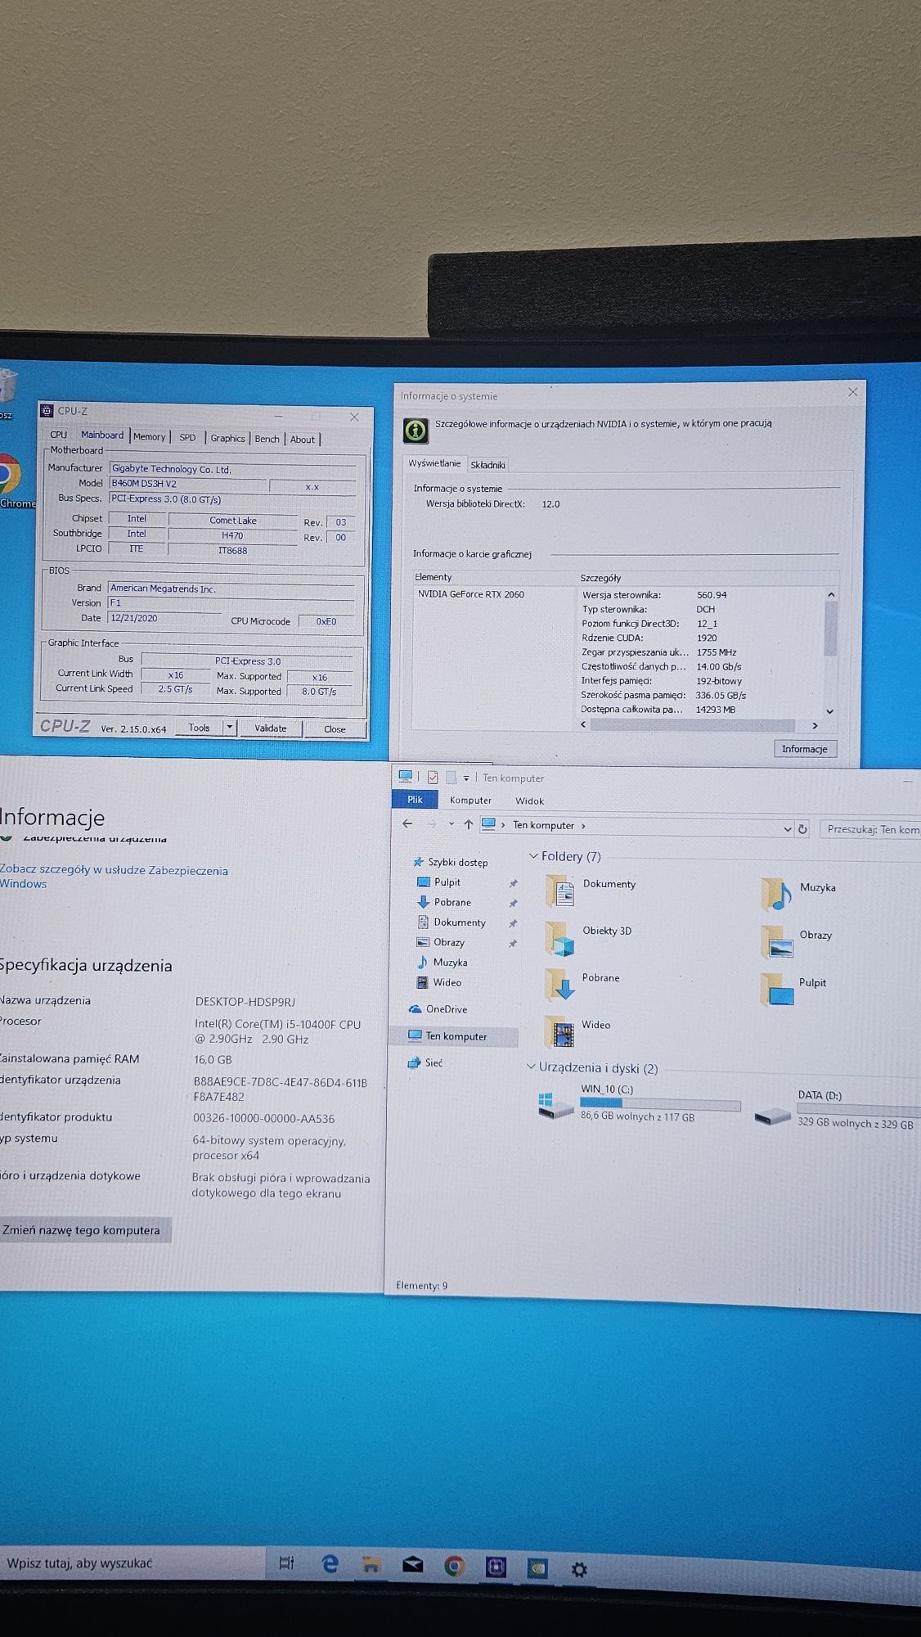Image resolution: width=921 pixels, height=1637 pixels.
Task: Open Settings gear icon on the taskbar
Action: coord(579,1569)
